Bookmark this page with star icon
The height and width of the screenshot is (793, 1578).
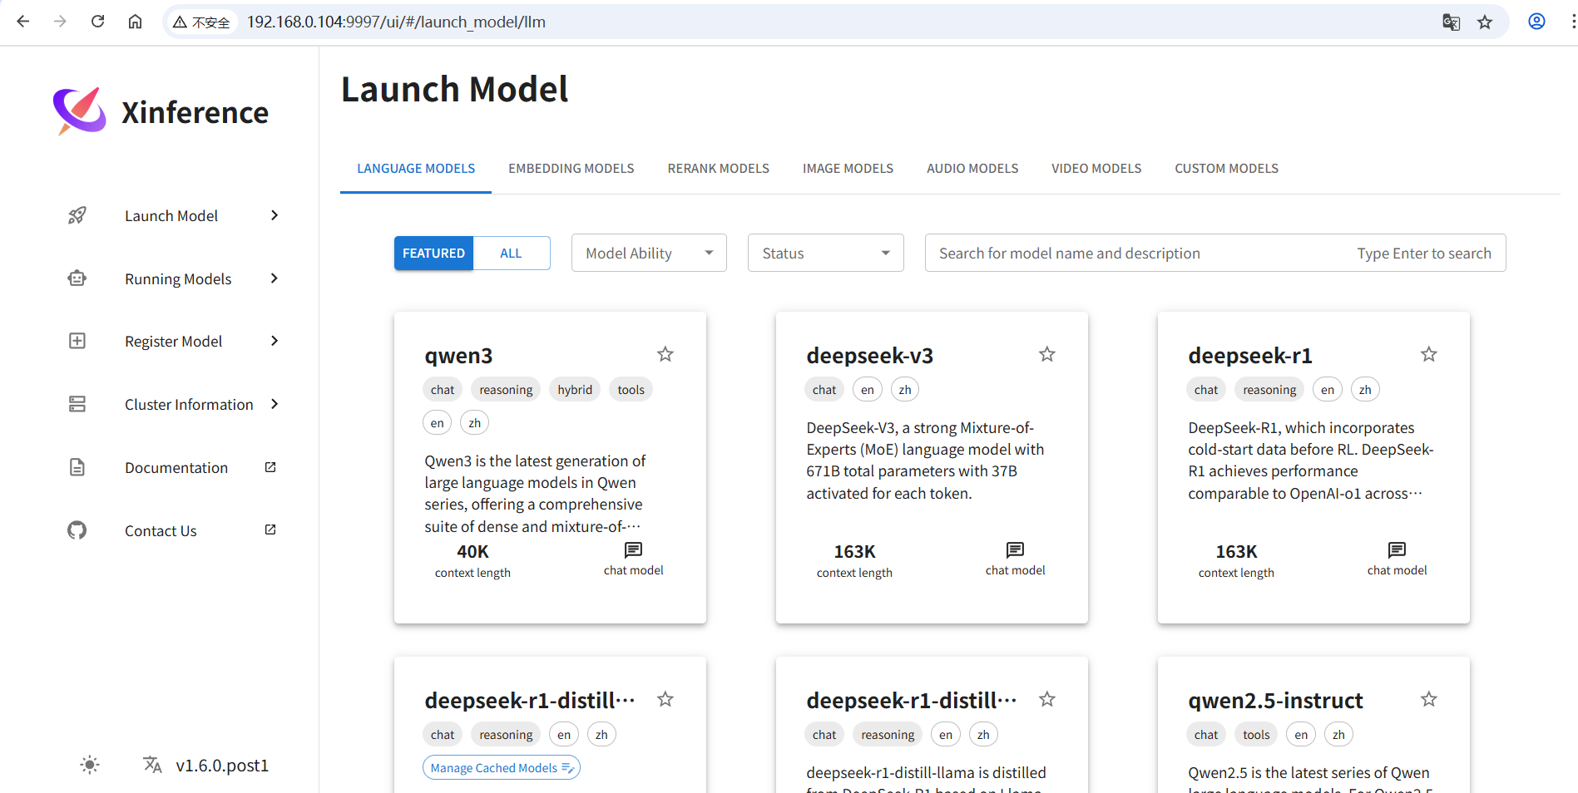(1485, 22)
